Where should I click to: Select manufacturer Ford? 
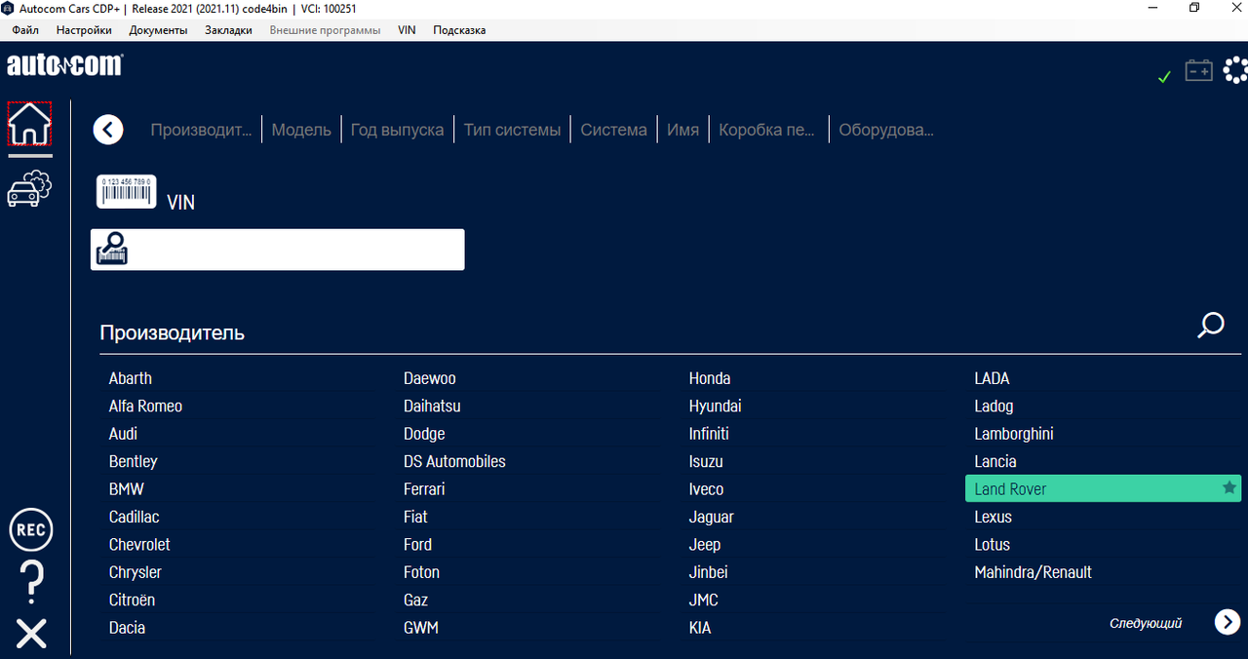click(417, 544)
